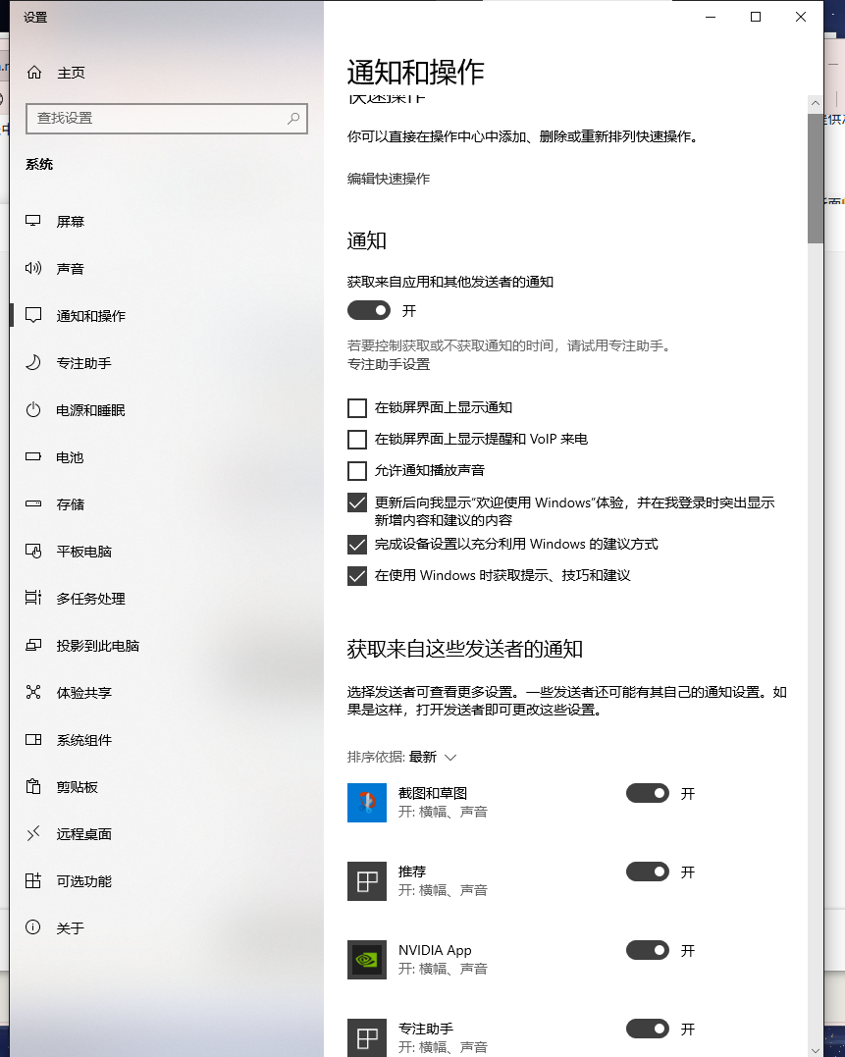Image resolution: width=845 pixels, height=1057 pixels.
Task: Enable 允许通知播放声音 checkbox
Action: tap(357, 470)
